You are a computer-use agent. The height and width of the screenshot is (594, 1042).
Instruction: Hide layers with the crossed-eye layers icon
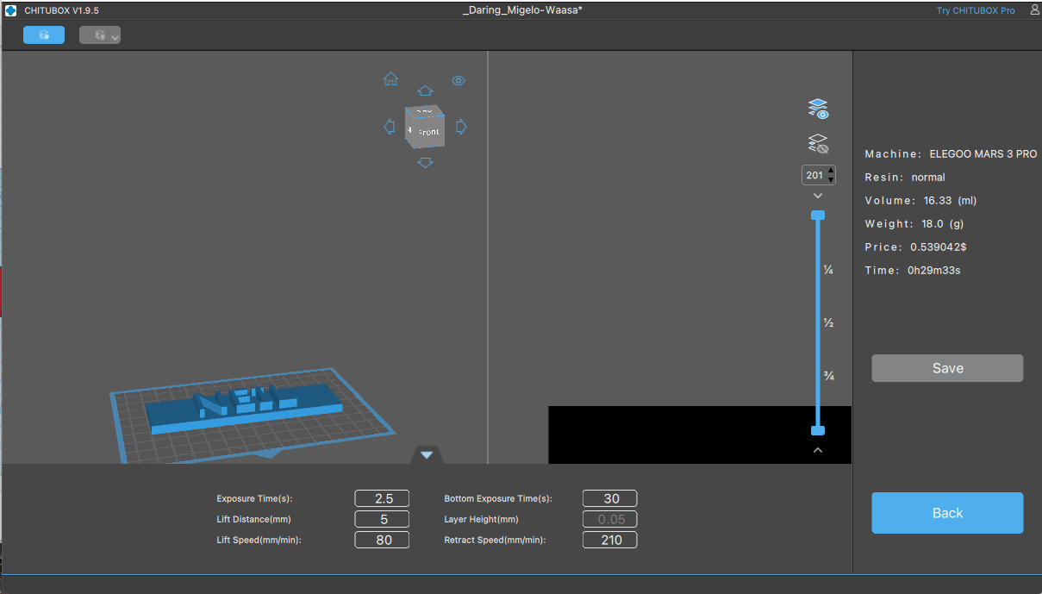(x=818, y=144)
